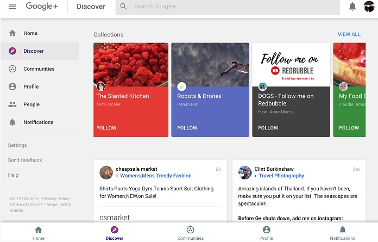The height and width of the screenshot is (242, 378).
Task: Open Maps Terms link
Action: (59, 204)
